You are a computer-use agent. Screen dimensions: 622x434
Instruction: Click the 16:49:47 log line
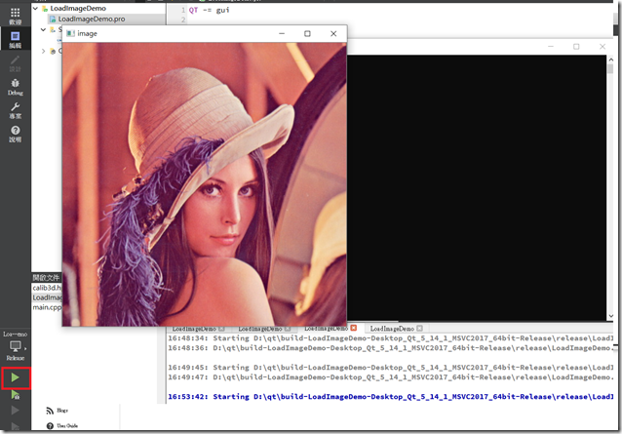pyautogui.click(x=390, y=376)
